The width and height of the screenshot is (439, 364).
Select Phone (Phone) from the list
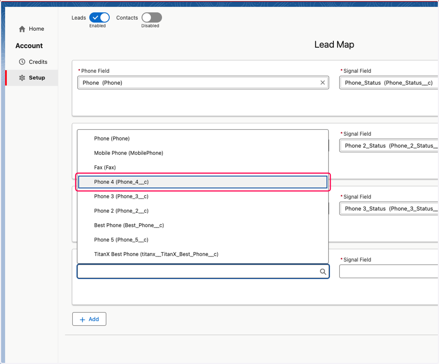[x=203, y=139]
